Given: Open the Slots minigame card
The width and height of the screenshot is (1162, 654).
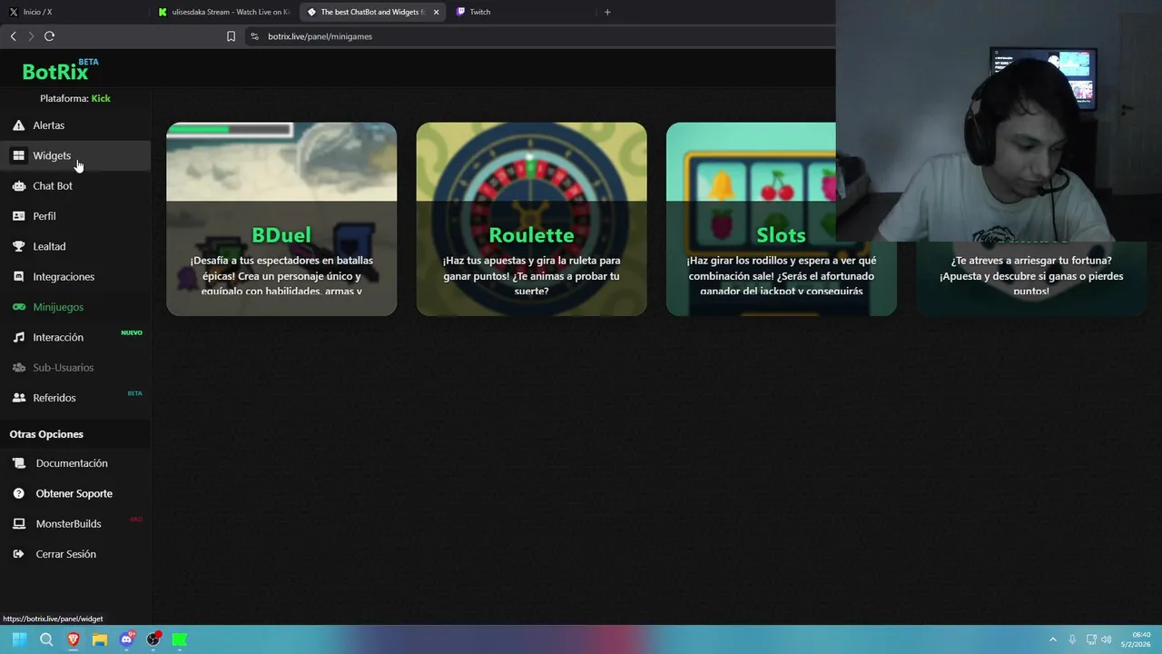Looking at the screenshot, I should [781, 219].
